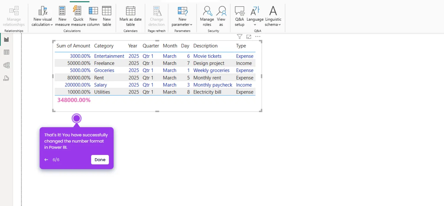Sort by the Day column header
The image size is (444, 206).
point(185,46)
